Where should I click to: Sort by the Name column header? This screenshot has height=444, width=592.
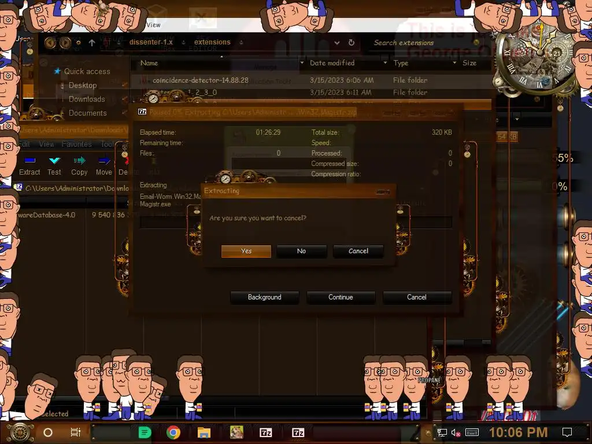149,63
